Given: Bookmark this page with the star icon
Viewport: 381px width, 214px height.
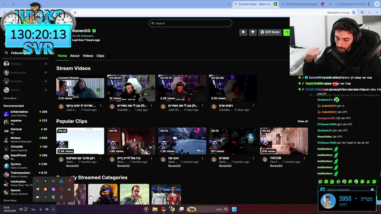Looking at the screenshot, I should pyautogui.click(x=75, y=12).
